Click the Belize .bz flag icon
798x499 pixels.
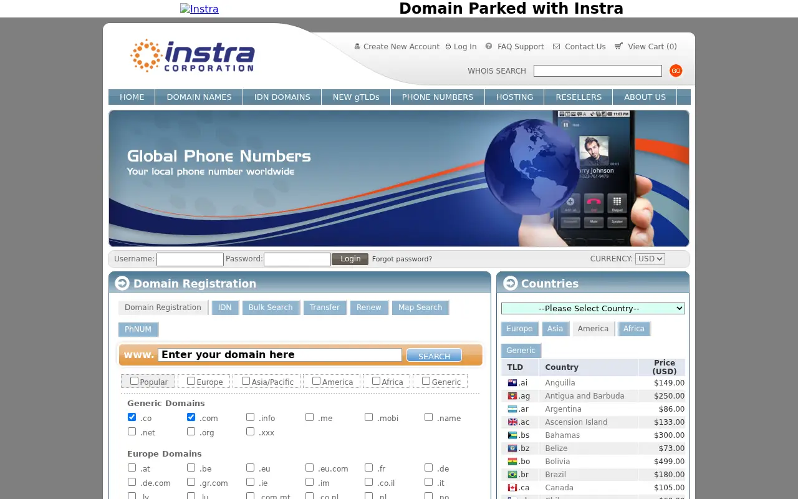click(512, 448)
